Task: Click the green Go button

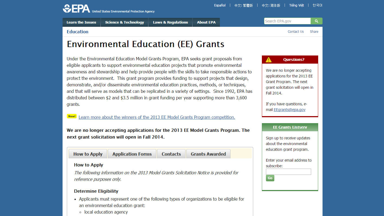Action: click(270, 178)
